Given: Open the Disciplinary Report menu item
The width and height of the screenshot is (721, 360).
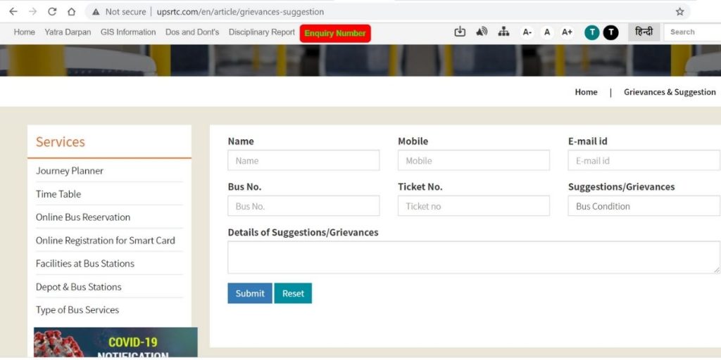Looking at the screenshot, I should [x=262, y=32].
